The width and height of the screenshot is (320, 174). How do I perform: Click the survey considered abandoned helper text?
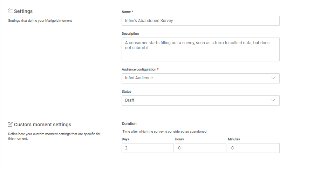(164, 132)
